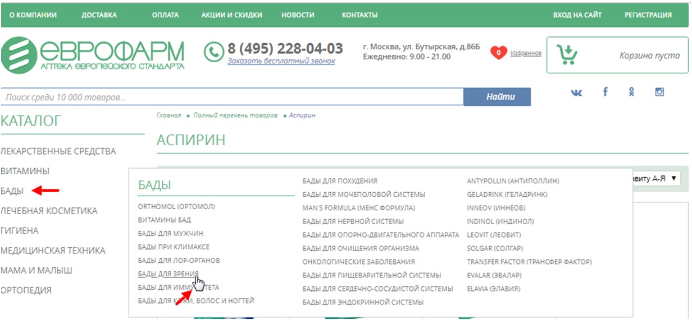692x320 pixels.
Task: Click the Найти search button
Action: (x=497, y=96)
